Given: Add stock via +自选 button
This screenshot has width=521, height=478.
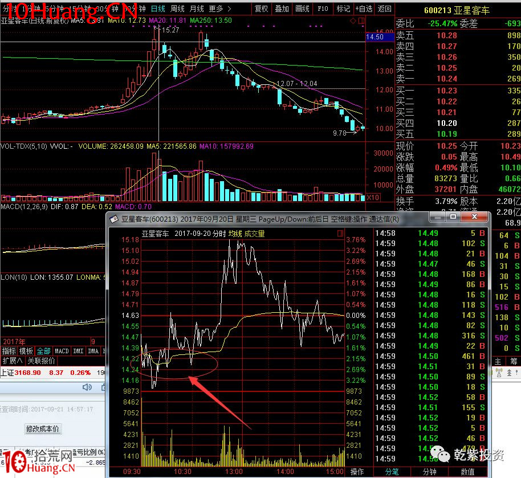Looking at the screenshot, I should pos(364,9).
